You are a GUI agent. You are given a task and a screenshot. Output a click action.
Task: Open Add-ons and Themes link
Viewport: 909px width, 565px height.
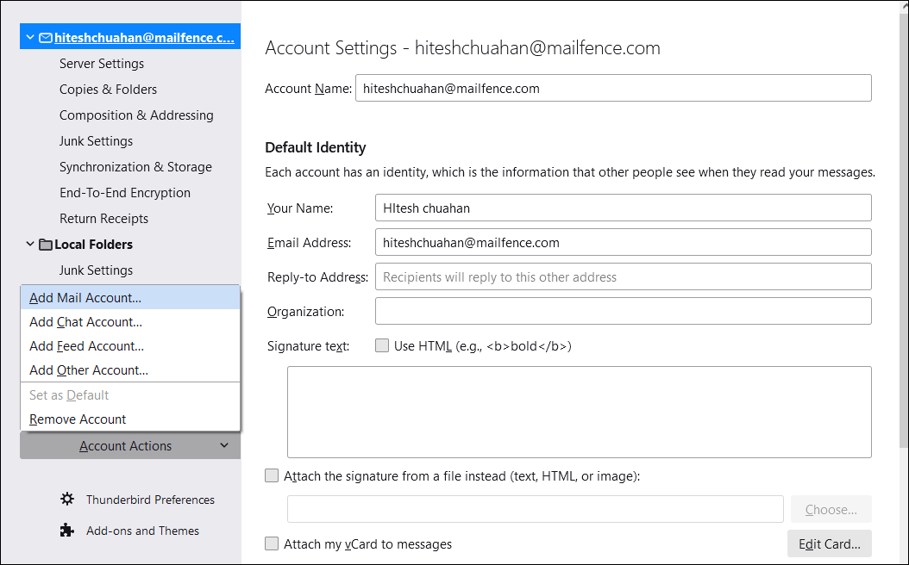[142, 531]
